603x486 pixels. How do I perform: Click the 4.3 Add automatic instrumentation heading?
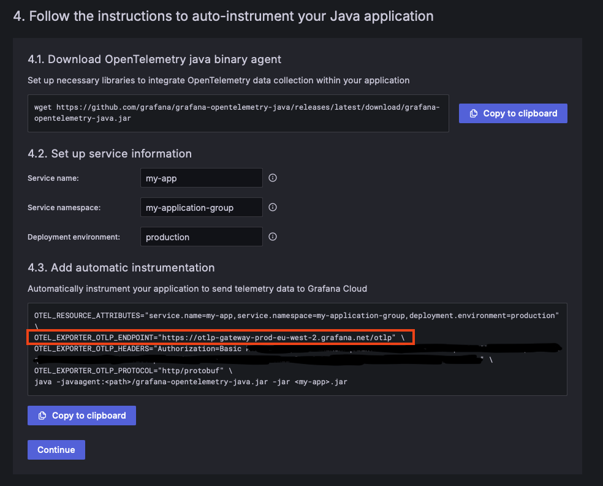(x=121, y=268)
